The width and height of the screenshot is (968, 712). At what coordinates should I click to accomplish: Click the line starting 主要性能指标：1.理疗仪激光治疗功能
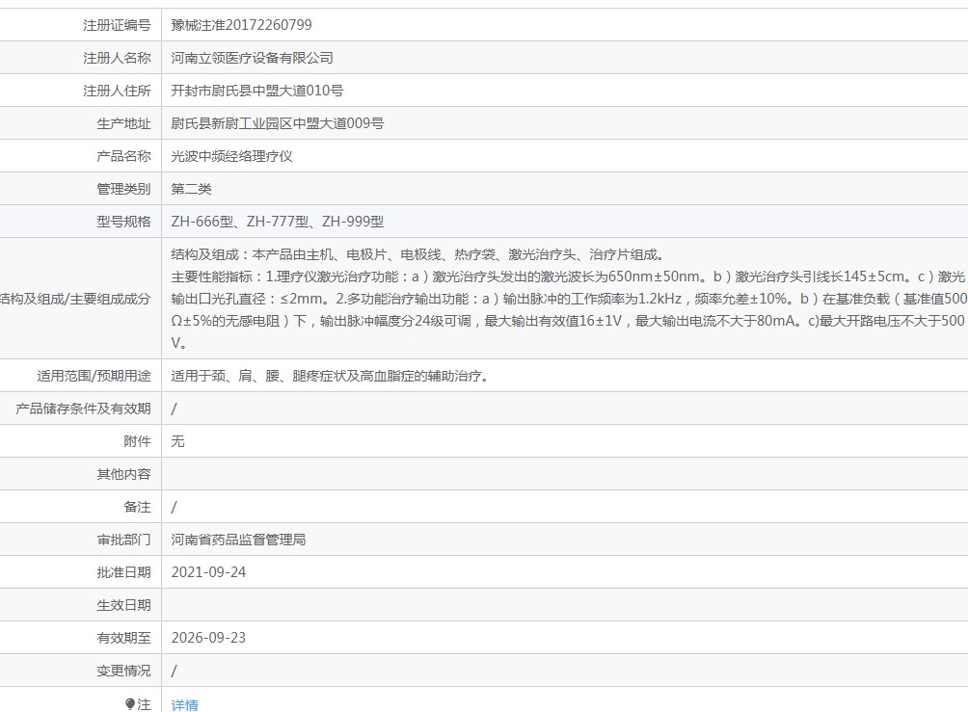[568, 277]
